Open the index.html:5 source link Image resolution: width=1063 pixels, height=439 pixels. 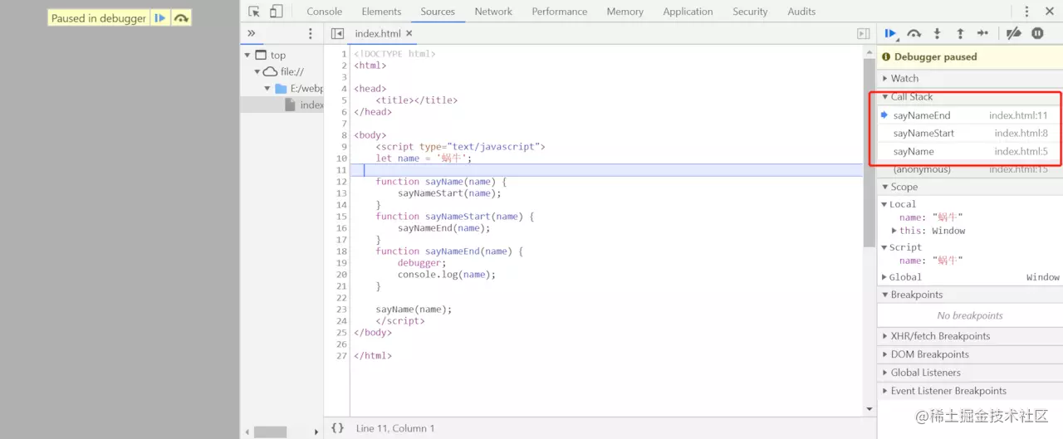(1021, 151)
